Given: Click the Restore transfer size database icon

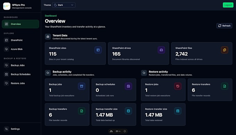Looking at the screenshot, I should (178, 111).
